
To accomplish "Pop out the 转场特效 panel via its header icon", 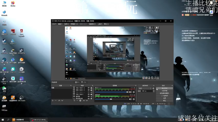I will (154, 86).
